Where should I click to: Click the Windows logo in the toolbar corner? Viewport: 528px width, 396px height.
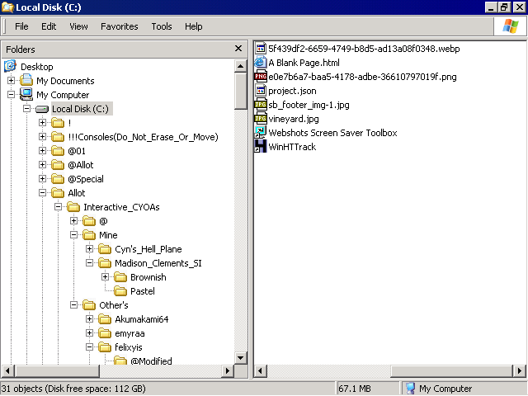511,26
